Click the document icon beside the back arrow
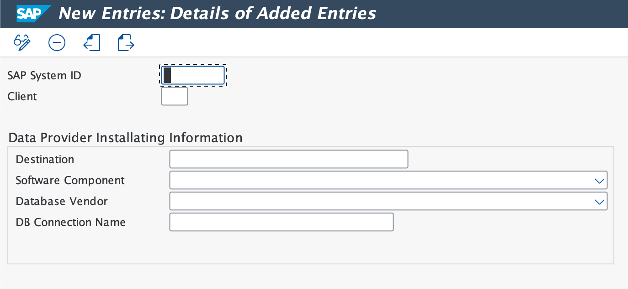Viewport: 628px width, 289px height. [x=125, y=42]
